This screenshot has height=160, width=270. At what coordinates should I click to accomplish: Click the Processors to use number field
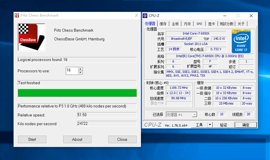click(72, 71)
